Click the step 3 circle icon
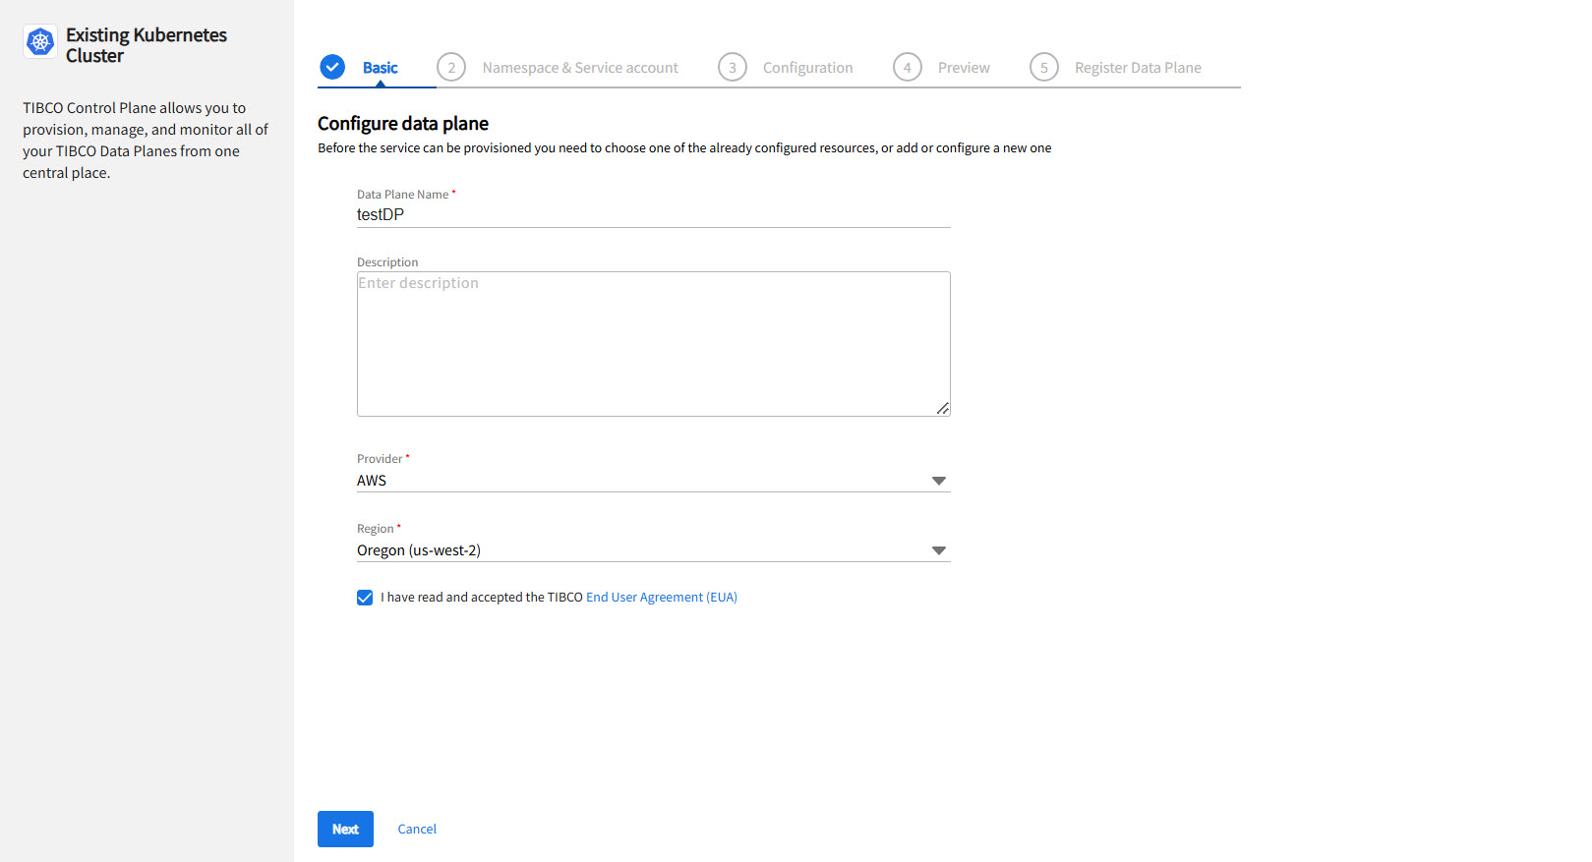 coord(733,67)
